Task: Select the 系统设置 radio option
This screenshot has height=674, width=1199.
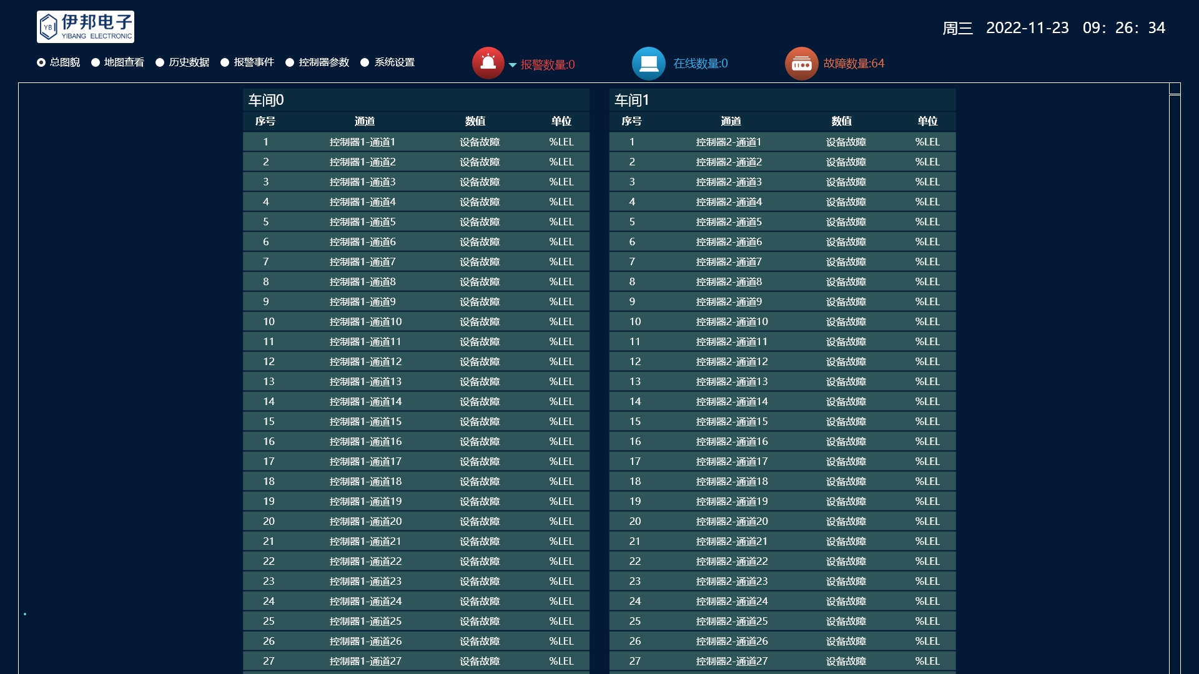Action: pos(365,62)
